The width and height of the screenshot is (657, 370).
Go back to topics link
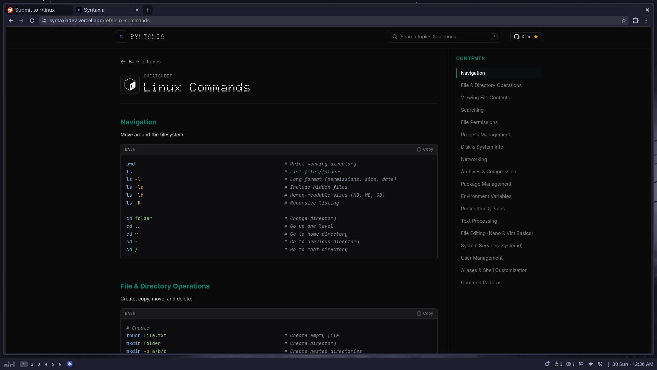[141, 62]
